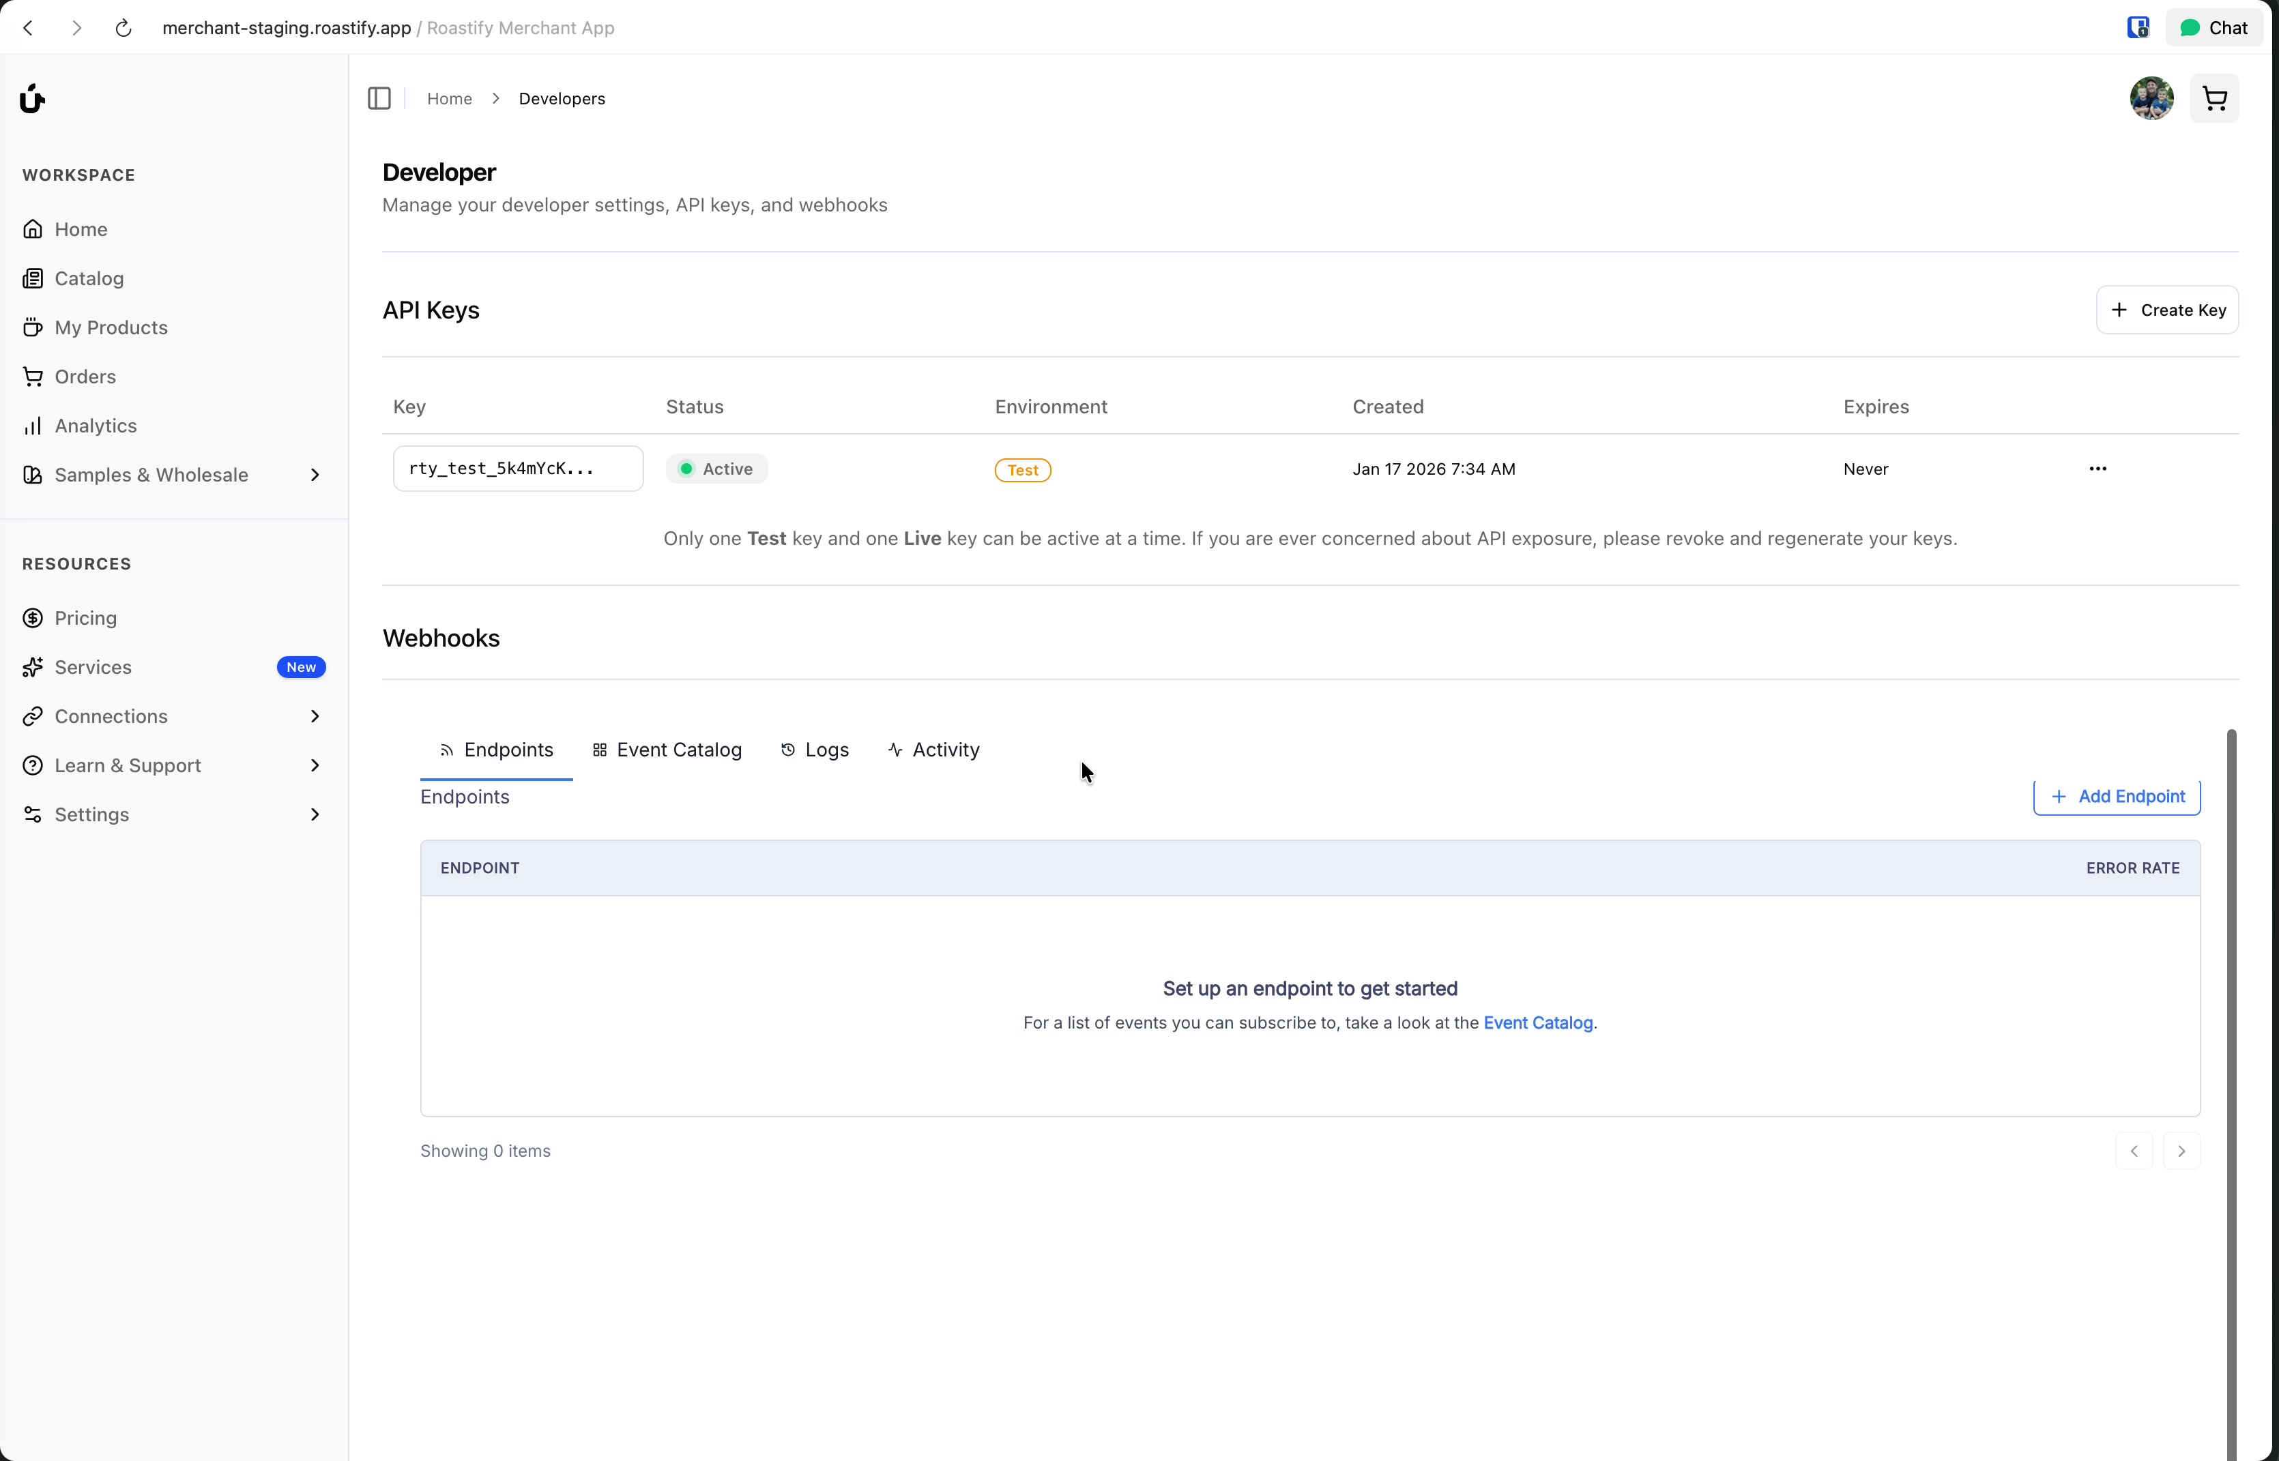Switch to the Logs tab

point(814,750)
